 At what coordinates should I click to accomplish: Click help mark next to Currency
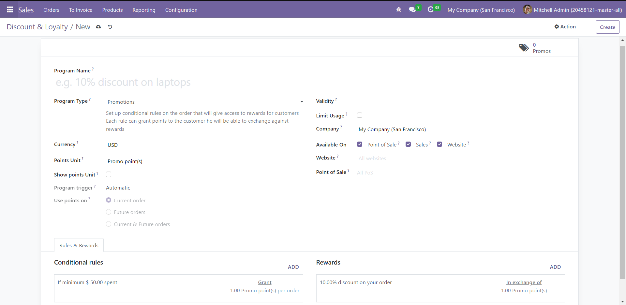pyautogui.click(x=78, y=143)
